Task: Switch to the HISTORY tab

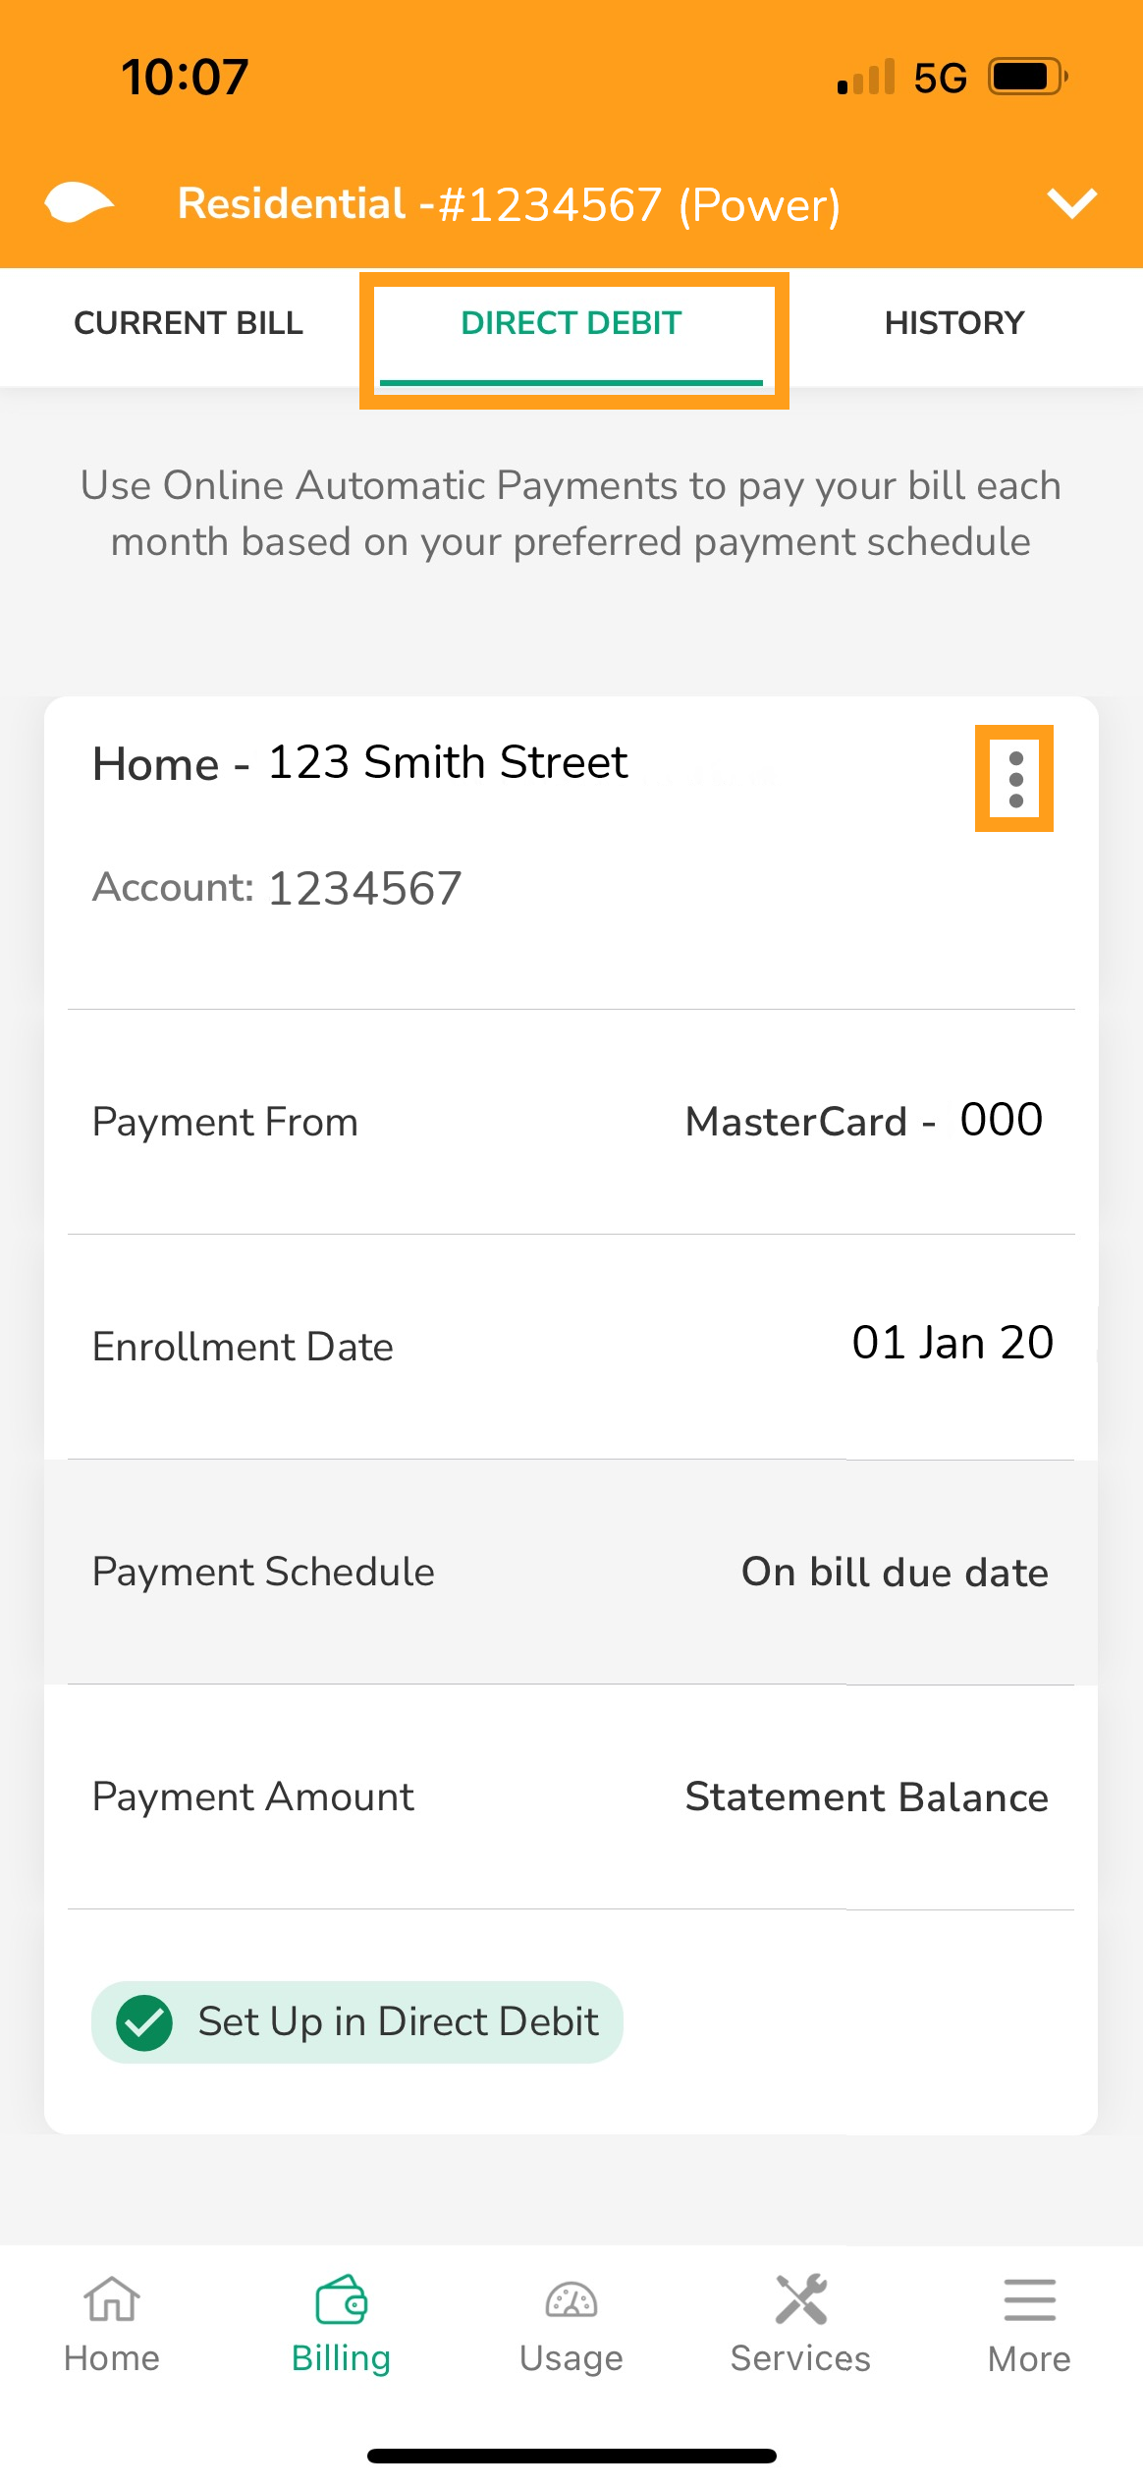Action: [x=954, y=323]
